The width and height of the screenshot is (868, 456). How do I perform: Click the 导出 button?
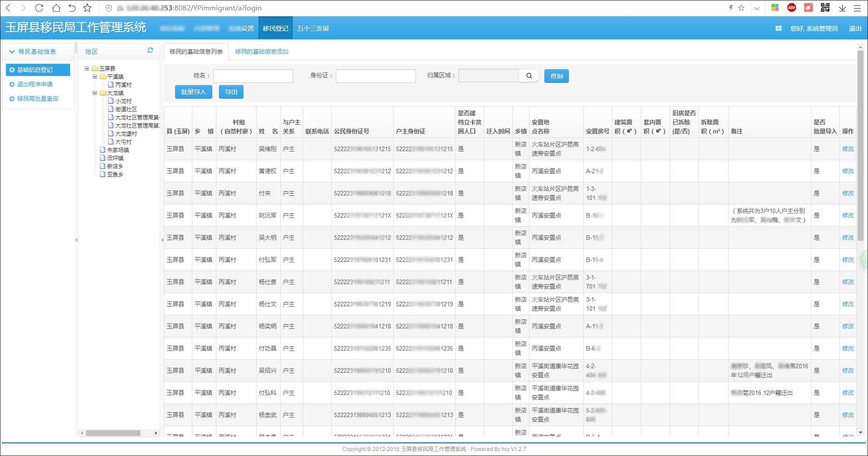tap(231, 92)
